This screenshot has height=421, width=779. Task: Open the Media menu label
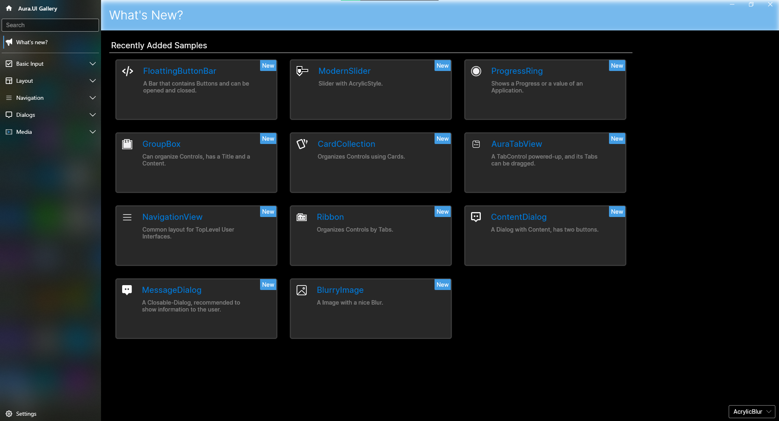[x=24, y=132]
